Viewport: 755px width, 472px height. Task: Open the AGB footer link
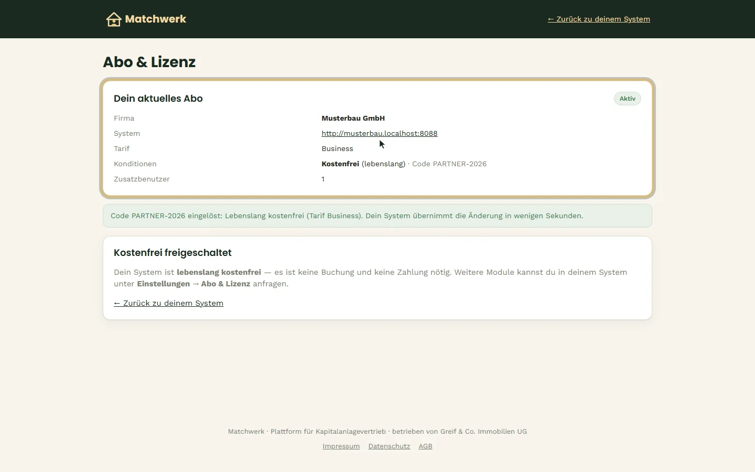pyautogui.click(x=425, y=446)
